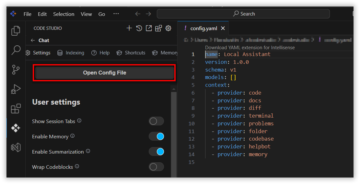This screenshot has height=184, width=360.
Task: Click provider value 'memory'
Action: [x=258, y=155]
